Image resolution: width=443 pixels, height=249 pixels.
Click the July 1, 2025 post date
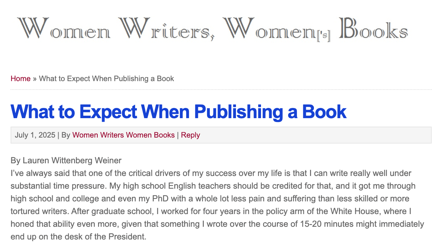point(35,135)
